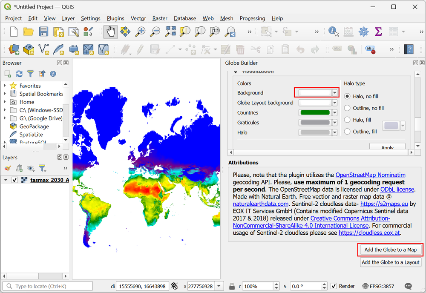Select the 'Halo, no fill' radio option
The image size is (426, 293).
(347, 96)
